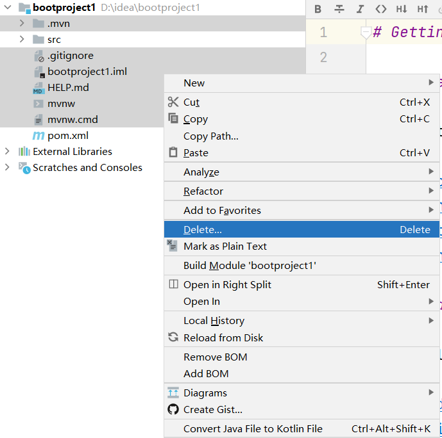This screenshot has width=442, height=438.
Task: Click the Bold formatting icon
Action: point(318,9)
